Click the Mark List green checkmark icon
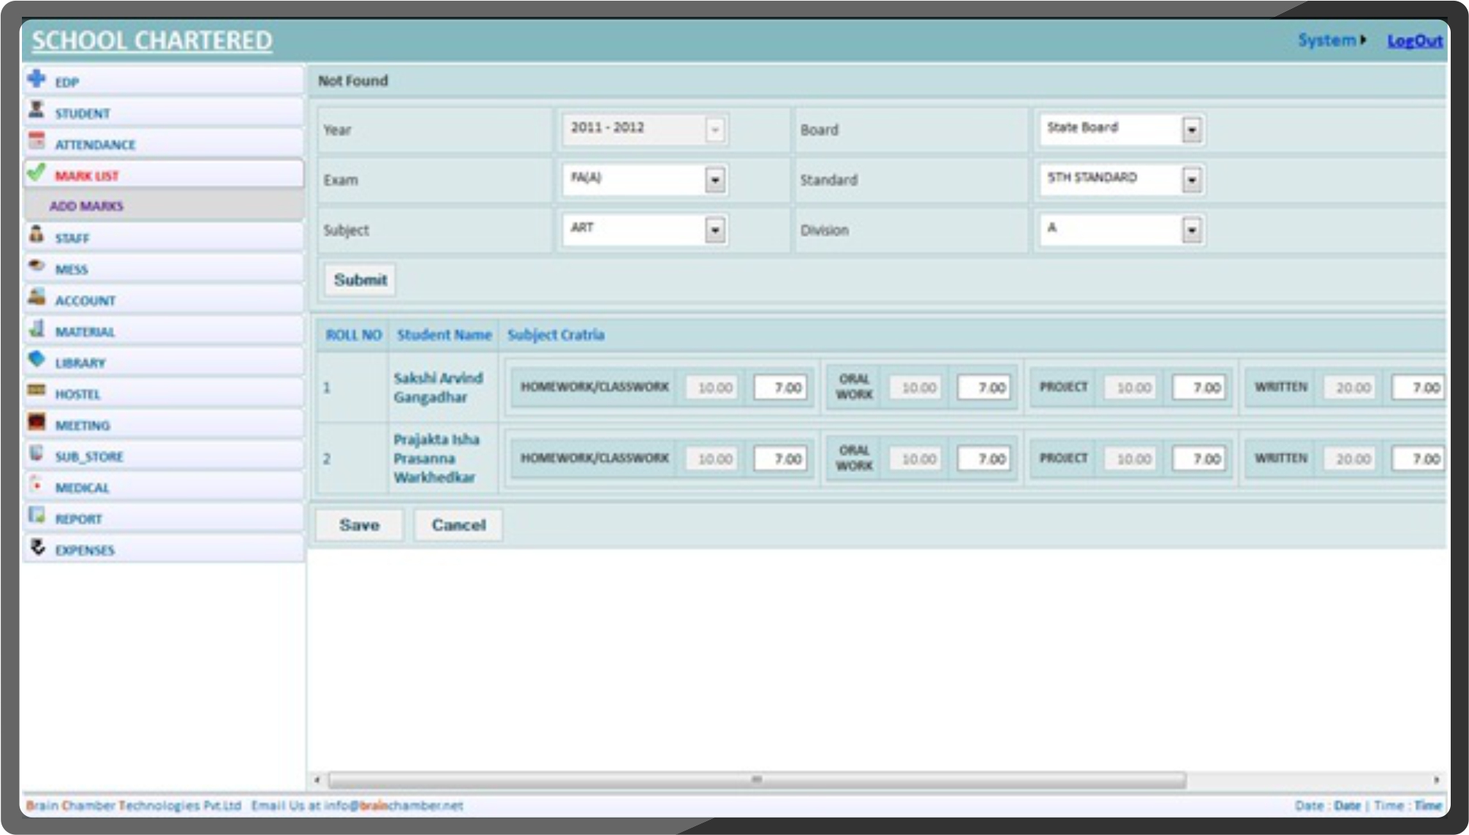This screenshot has width=1469, height=835. 37,173
